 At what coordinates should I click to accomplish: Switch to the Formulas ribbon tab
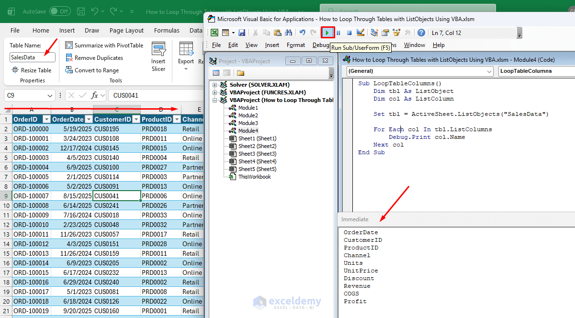point(167,30)
